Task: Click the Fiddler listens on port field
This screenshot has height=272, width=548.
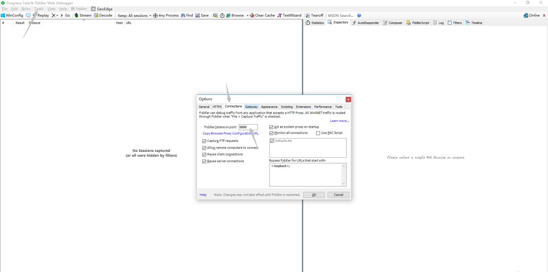Action: click(x=248, y=127)
